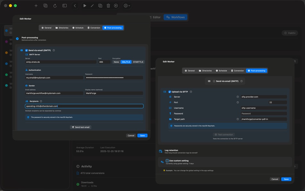Enable the Use custom setting checkbox
The width and height of the screenshot is (305, 191).
point(167,160)
